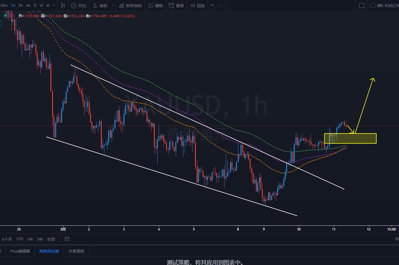Open the candlestick chart style selector

(63, 5)
